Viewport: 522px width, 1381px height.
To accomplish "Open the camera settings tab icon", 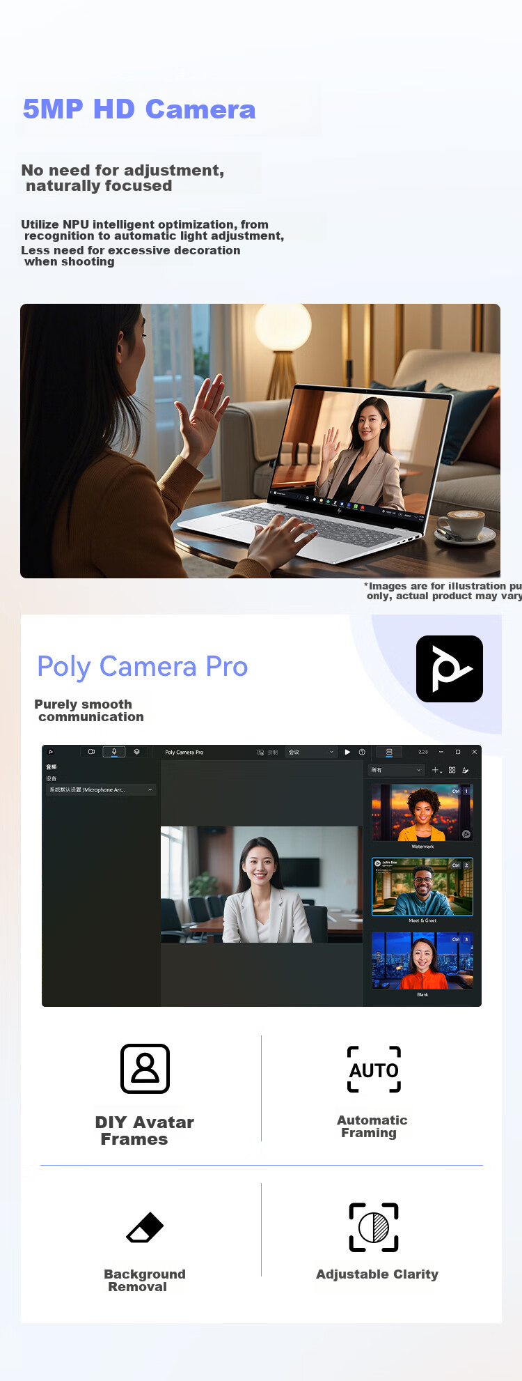I will tap(91, 752).
